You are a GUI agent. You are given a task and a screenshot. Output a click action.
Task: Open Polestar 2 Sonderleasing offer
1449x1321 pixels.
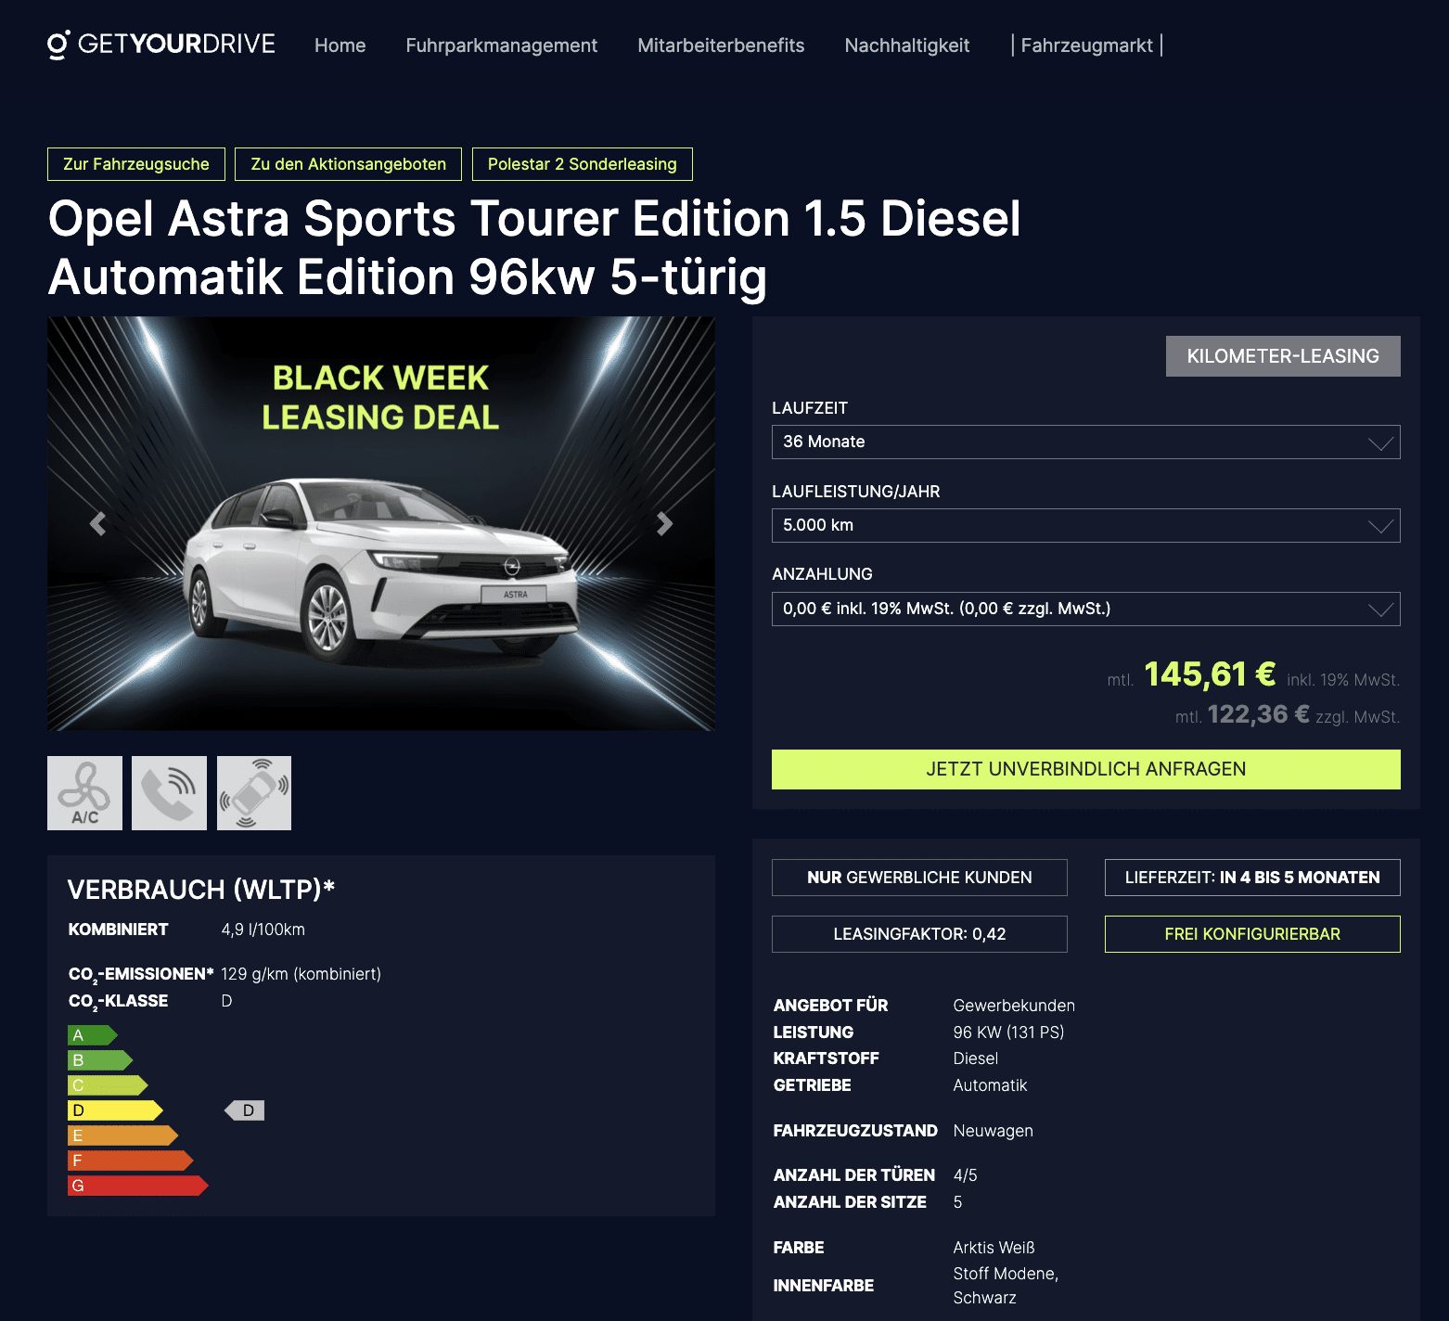(x=583, y=164)
